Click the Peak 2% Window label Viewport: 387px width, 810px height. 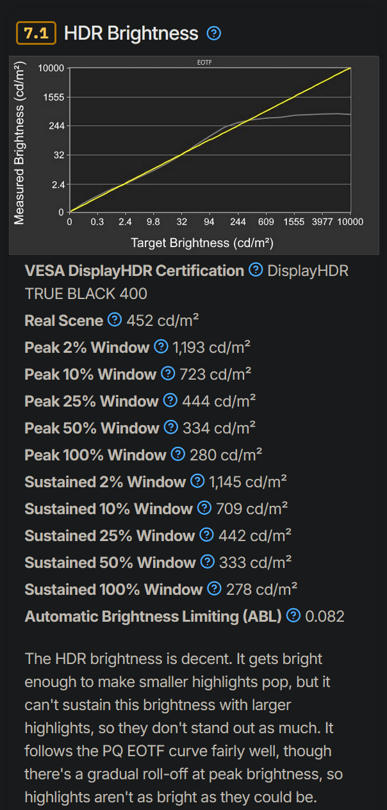[86, 347]
